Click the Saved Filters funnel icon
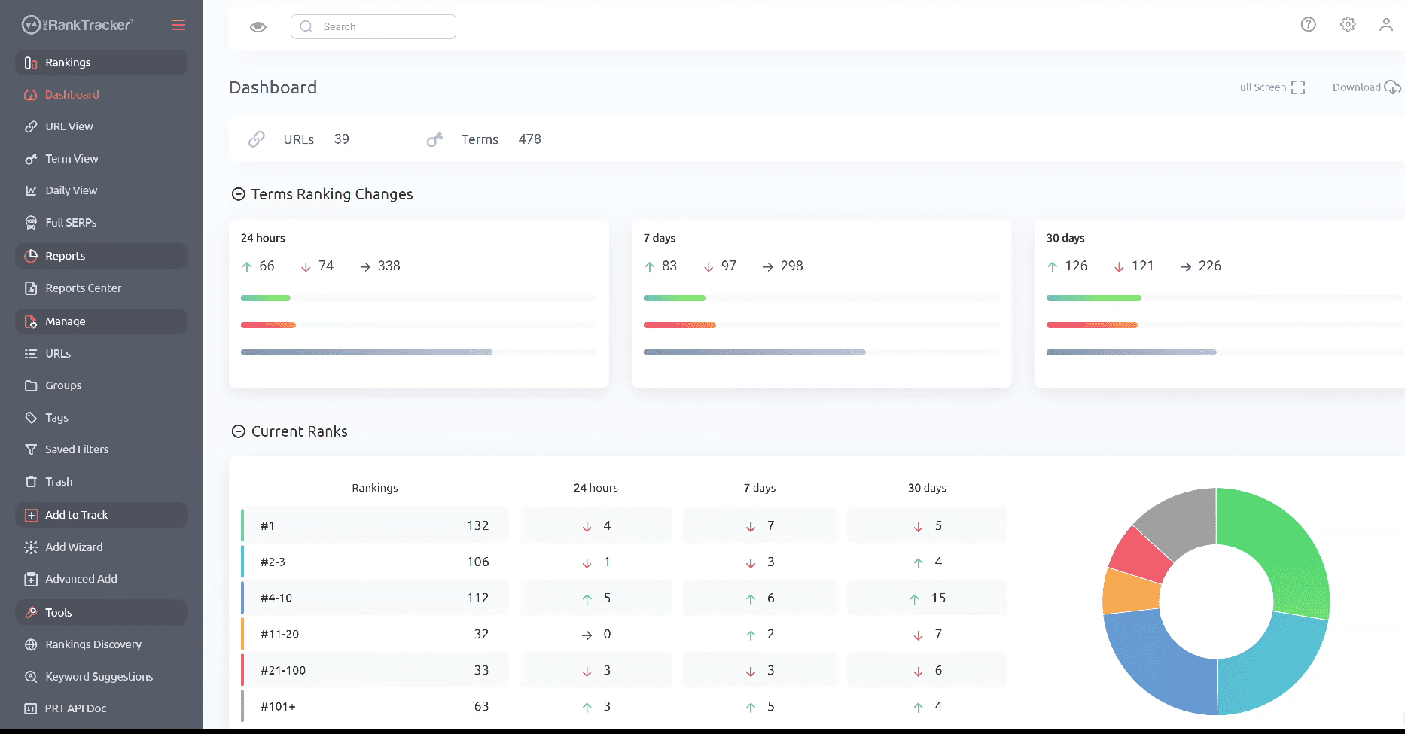Screen dimensions: 1405x734 tap(31, 449)
